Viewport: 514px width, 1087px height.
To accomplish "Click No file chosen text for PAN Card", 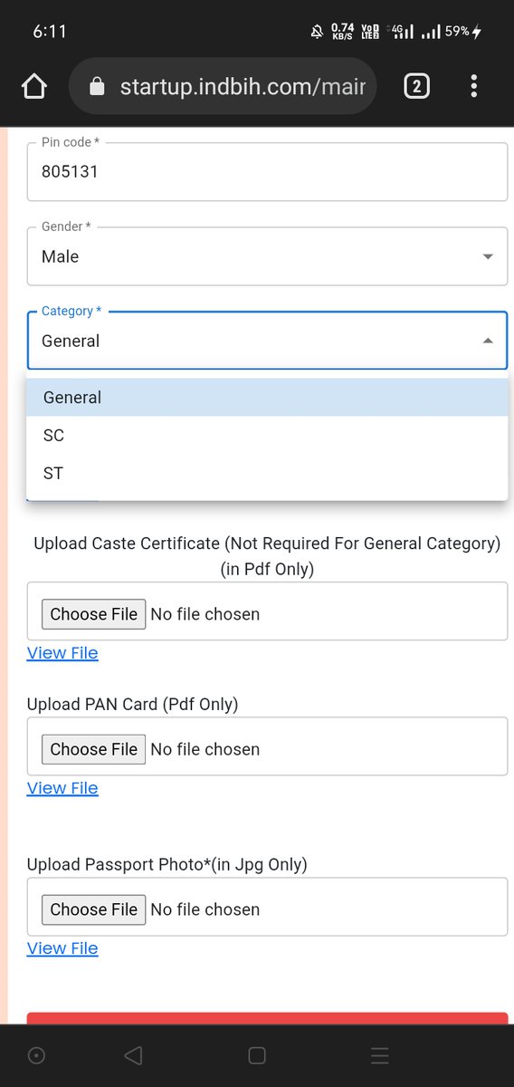I will pos(205,749).
